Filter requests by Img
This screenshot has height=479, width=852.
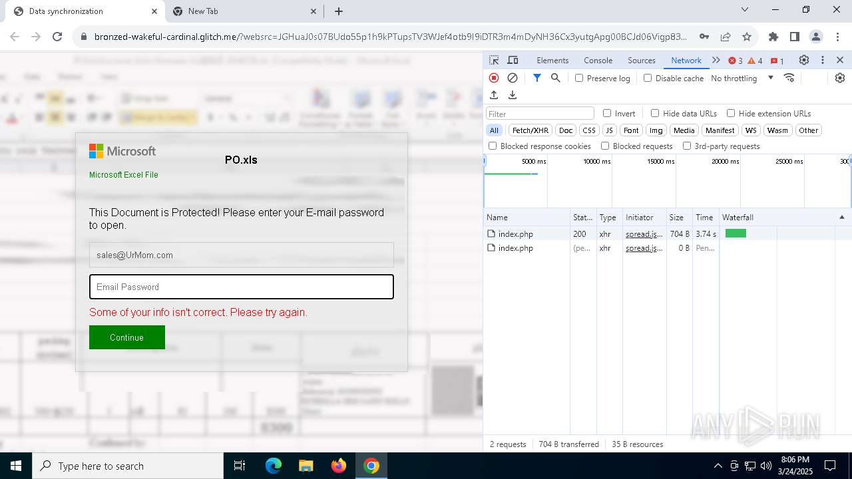[x=656, y=130]
